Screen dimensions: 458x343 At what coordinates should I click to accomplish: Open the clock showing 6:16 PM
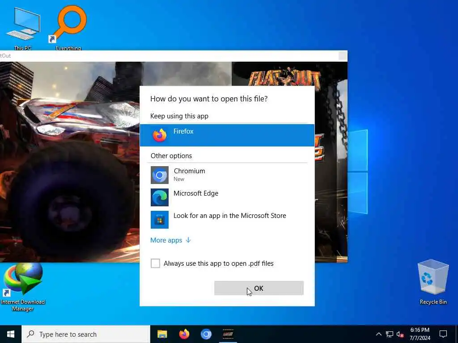[420, 334]
